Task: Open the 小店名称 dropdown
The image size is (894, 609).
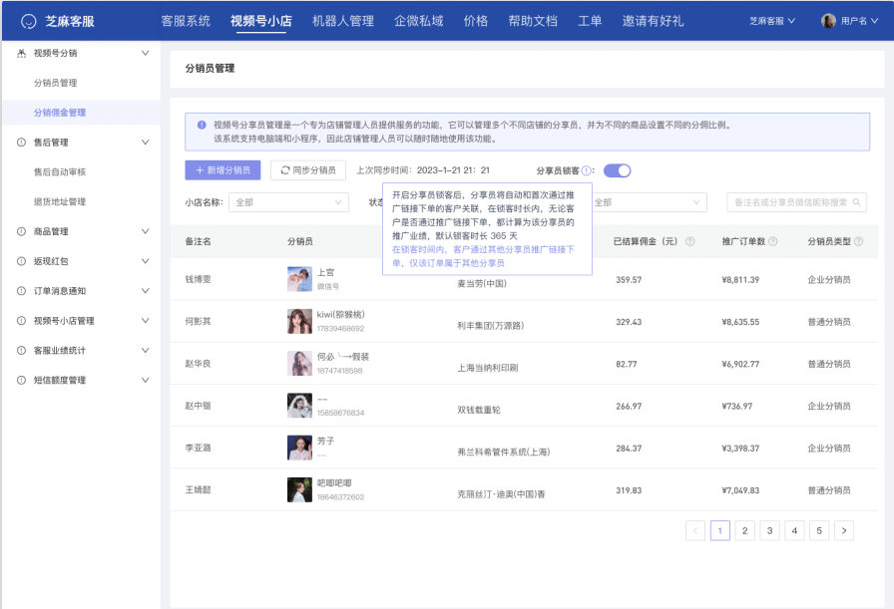Action: point(288,202)
